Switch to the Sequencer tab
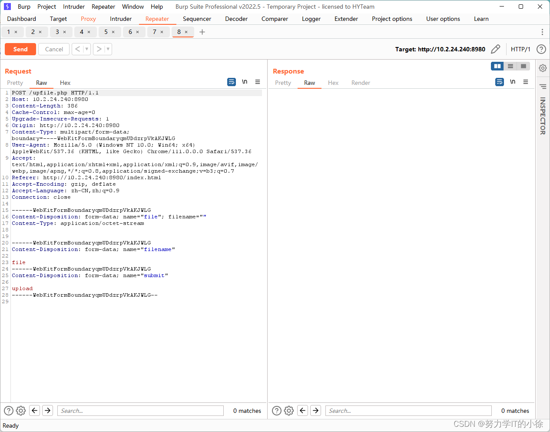The image size is (550, 432). (197, 19)
